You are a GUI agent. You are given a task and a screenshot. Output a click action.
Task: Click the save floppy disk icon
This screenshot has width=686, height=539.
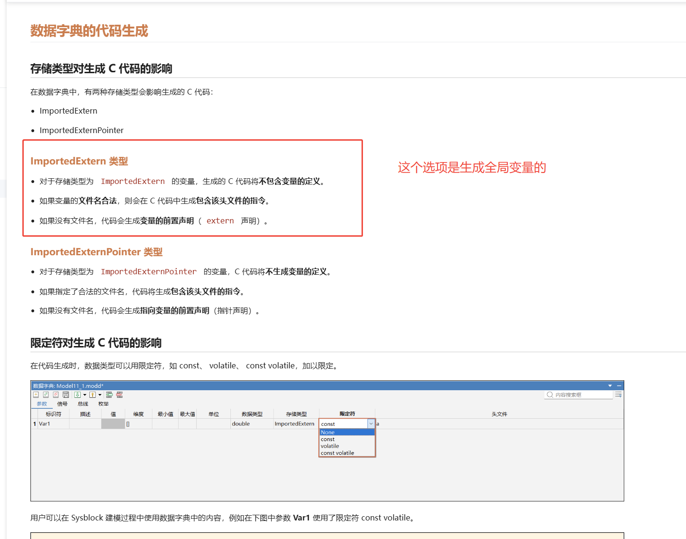tap(66, 395)
